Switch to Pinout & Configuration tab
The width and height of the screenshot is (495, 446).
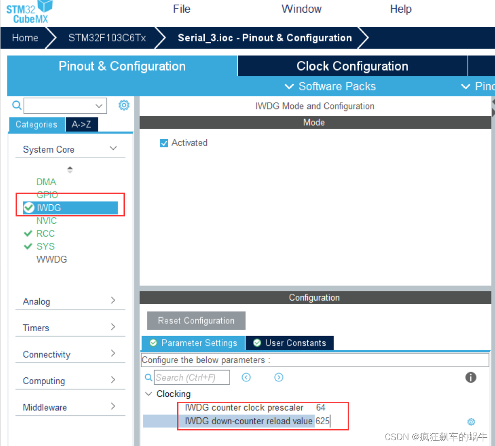[x=122, y=66]
